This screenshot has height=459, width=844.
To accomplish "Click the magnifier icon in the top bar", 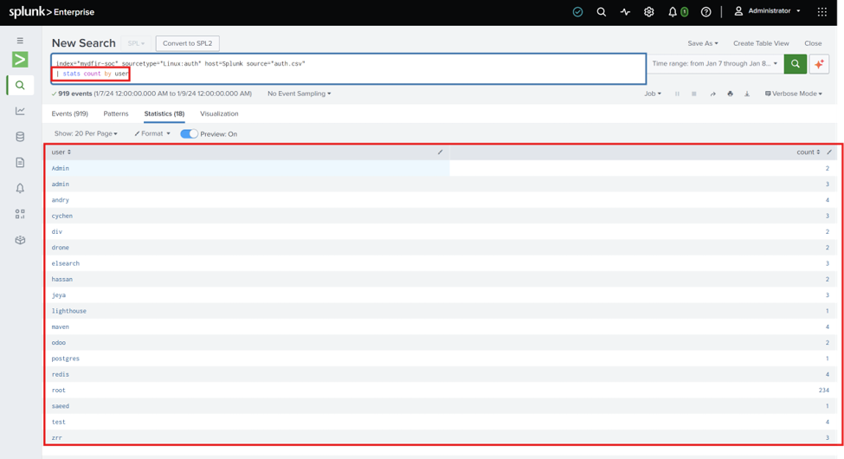I will (602, 12).
